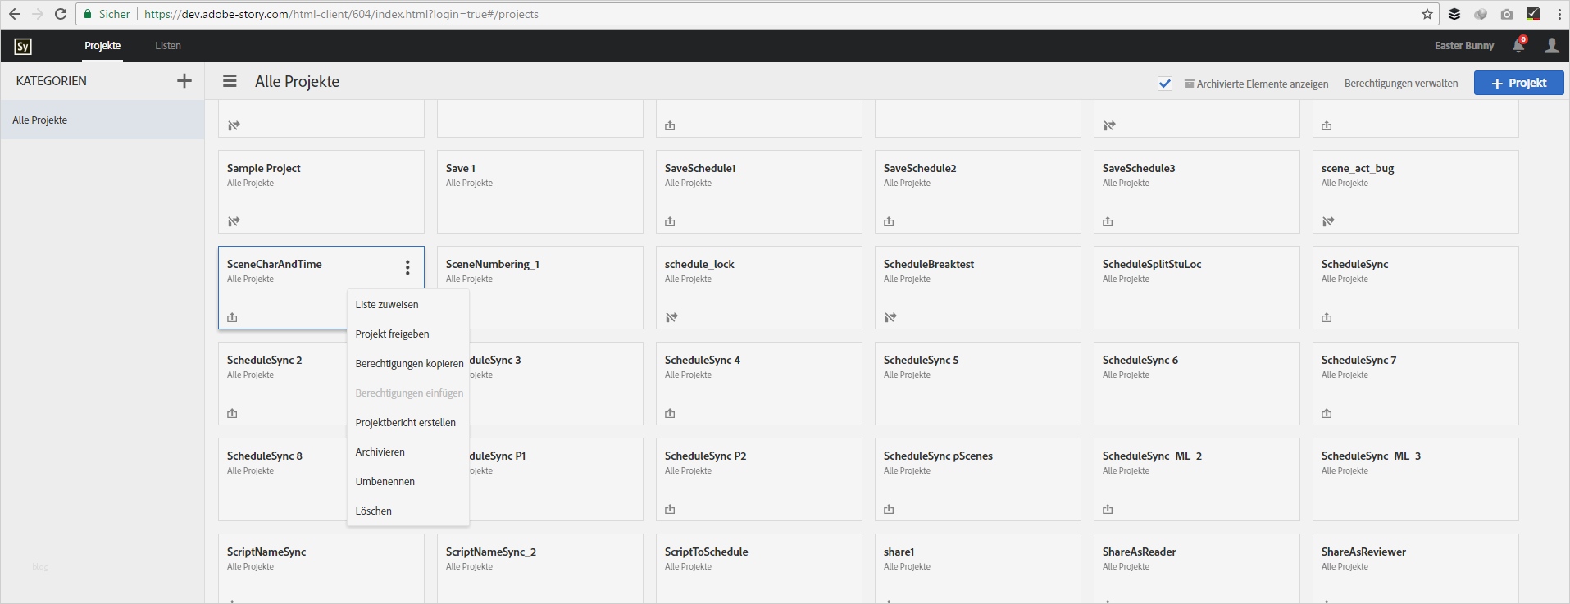
Task: Click the crossed-arrow icon on ScheduleBreaktest card
Action: click(x=890, y=317)
